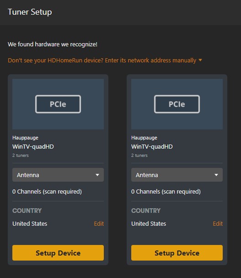Expand the HDHomeRun manual network address link
The height and width of the screenshot is (278, 241).
pyautogui.click(x=105, y=60)
